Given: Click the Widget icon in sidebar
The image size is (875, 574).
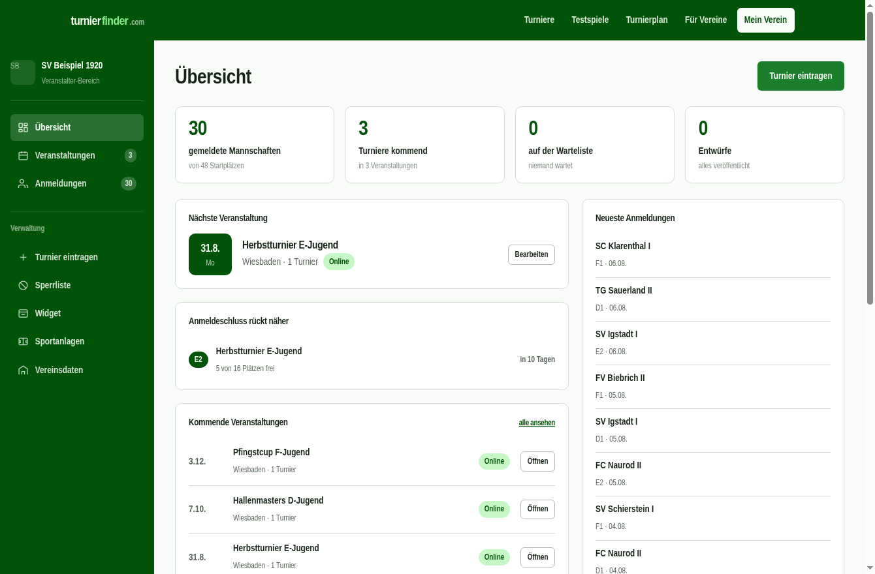Looking at the screenshot, I should (x=23, y=313).
